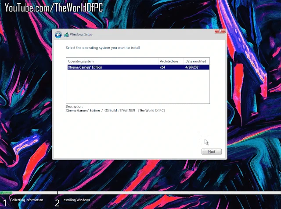Screen dimensions: 281x209
Task: Click the setup progress bar at bottom
Action: [x=140, y=193]
